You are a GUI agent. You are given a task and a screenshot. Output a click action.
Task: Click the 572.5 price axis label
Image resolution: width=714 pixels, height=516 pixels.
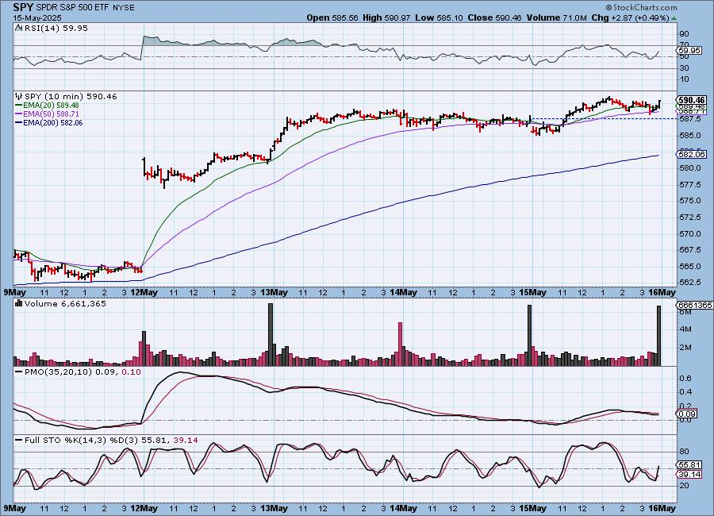coord(690,218)
